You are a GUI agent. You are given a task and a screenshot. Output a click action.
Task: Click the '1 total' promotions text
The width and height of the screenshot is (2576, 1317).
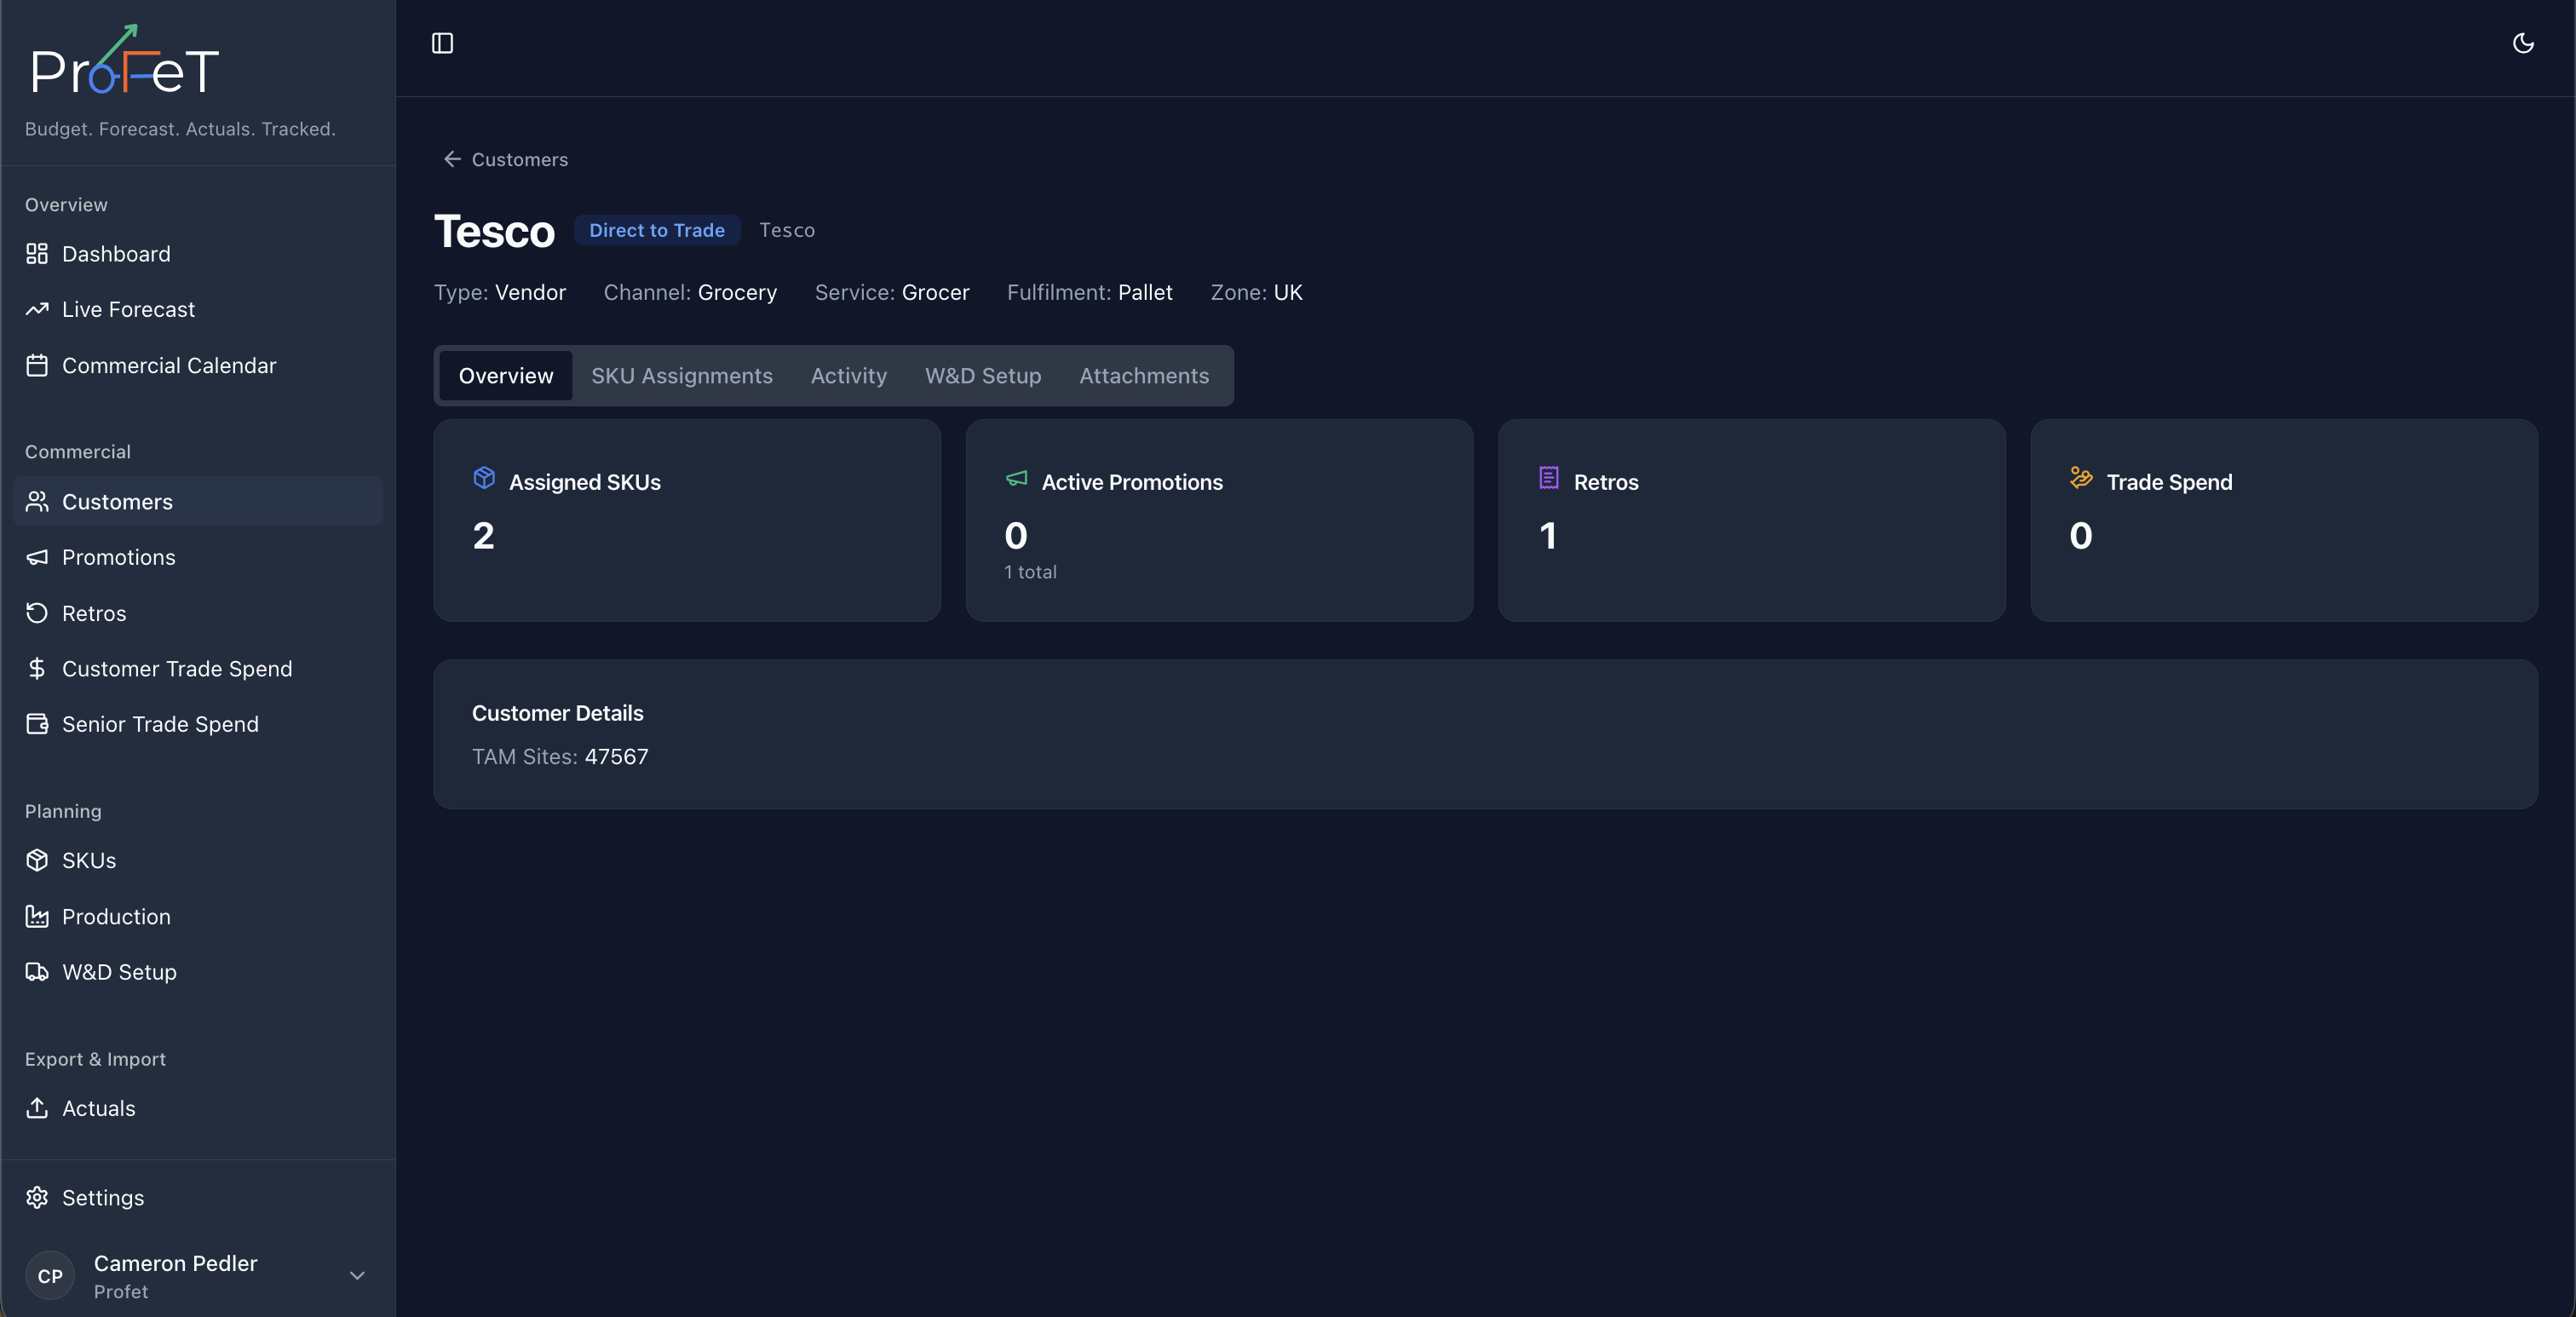(x=1030, y=572)
